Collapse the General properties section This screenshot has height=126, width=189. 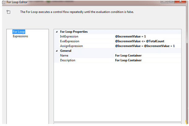click(56, 51)
